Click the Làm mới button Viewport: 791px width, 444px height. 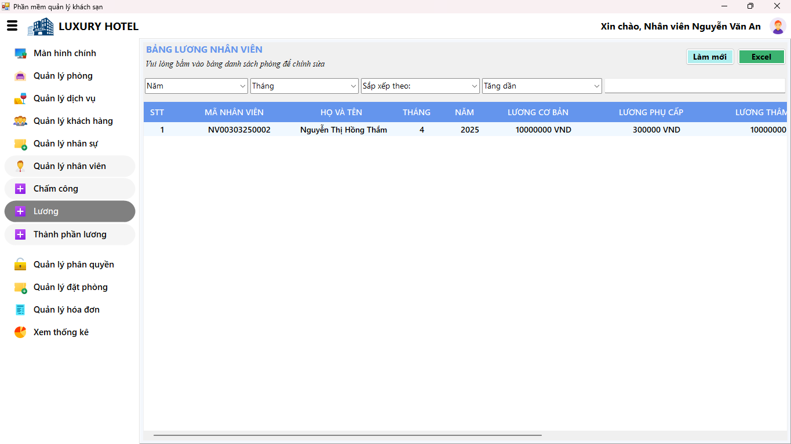click(710, 57)
